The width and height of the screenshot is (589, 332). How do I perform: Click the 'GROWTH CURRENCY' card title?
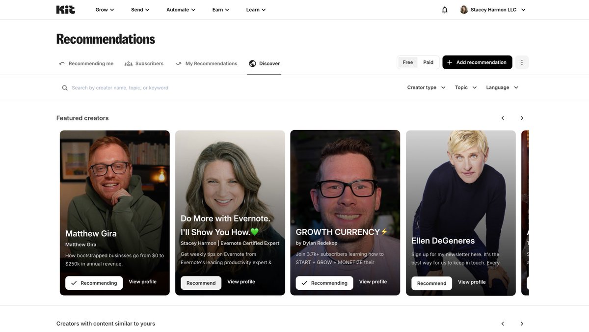coord(342,232)
